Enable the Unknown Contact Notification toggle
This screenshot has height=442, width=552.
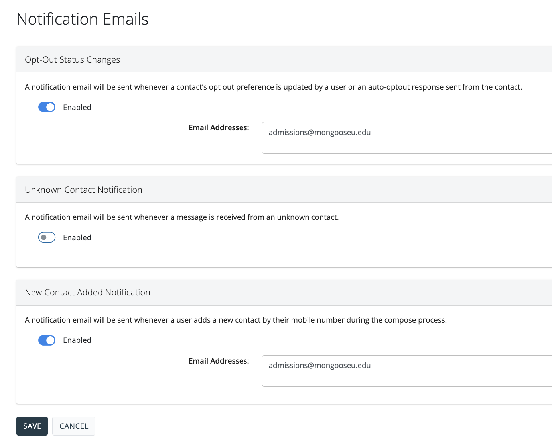(x=47, y=237)
